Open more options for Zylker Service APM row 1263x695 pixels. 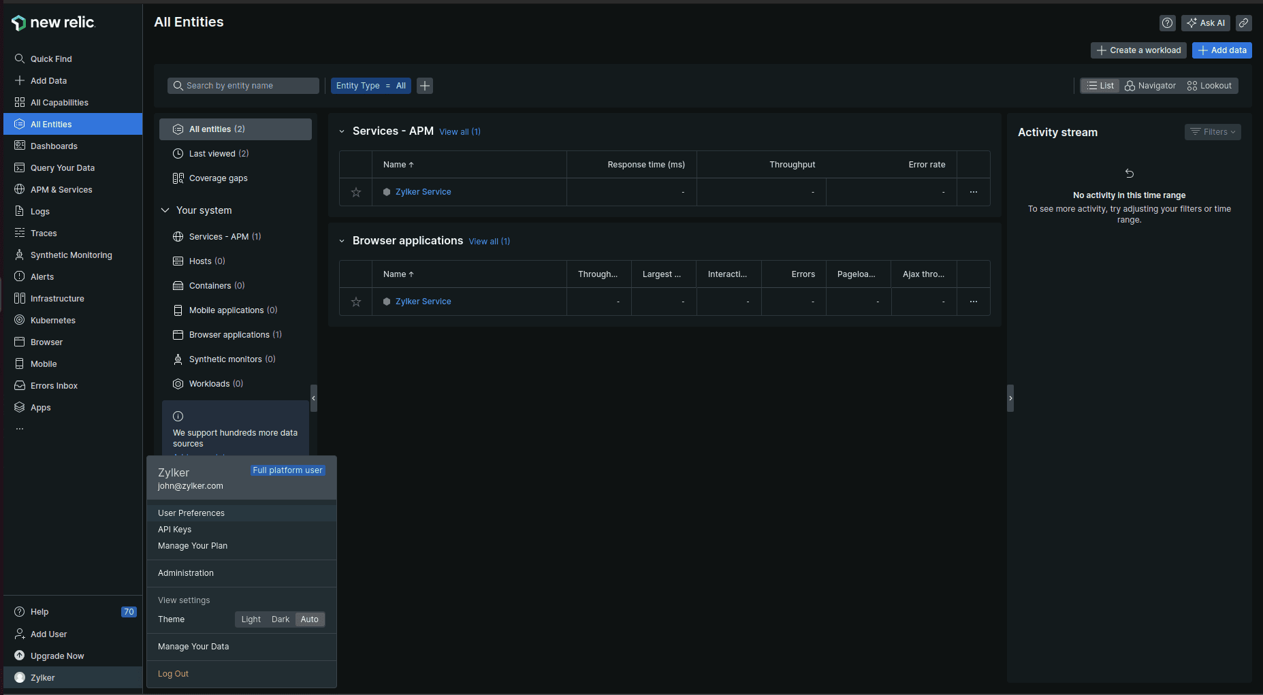coord(973,192)
